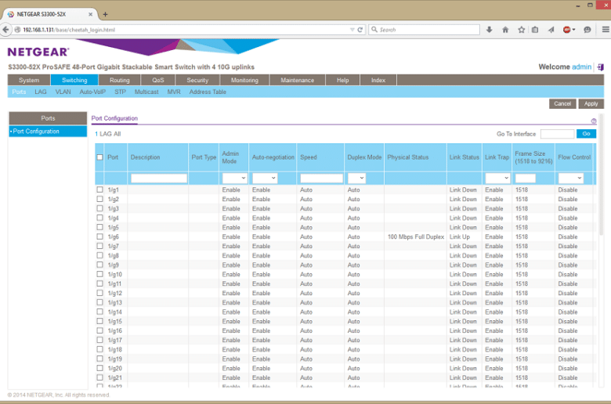Image resolution: width=611 pixels, height=404 pixels.
Task: Tick the checkbox for port 1/g18
Action: pos(99,349)
